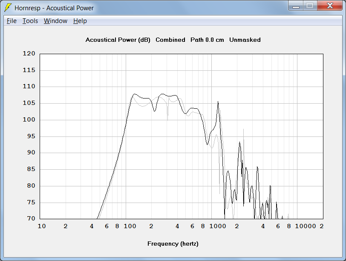Click the 110 value on the dB axis
The height and width of the screenshot is (261, 346).
(29, 86)
